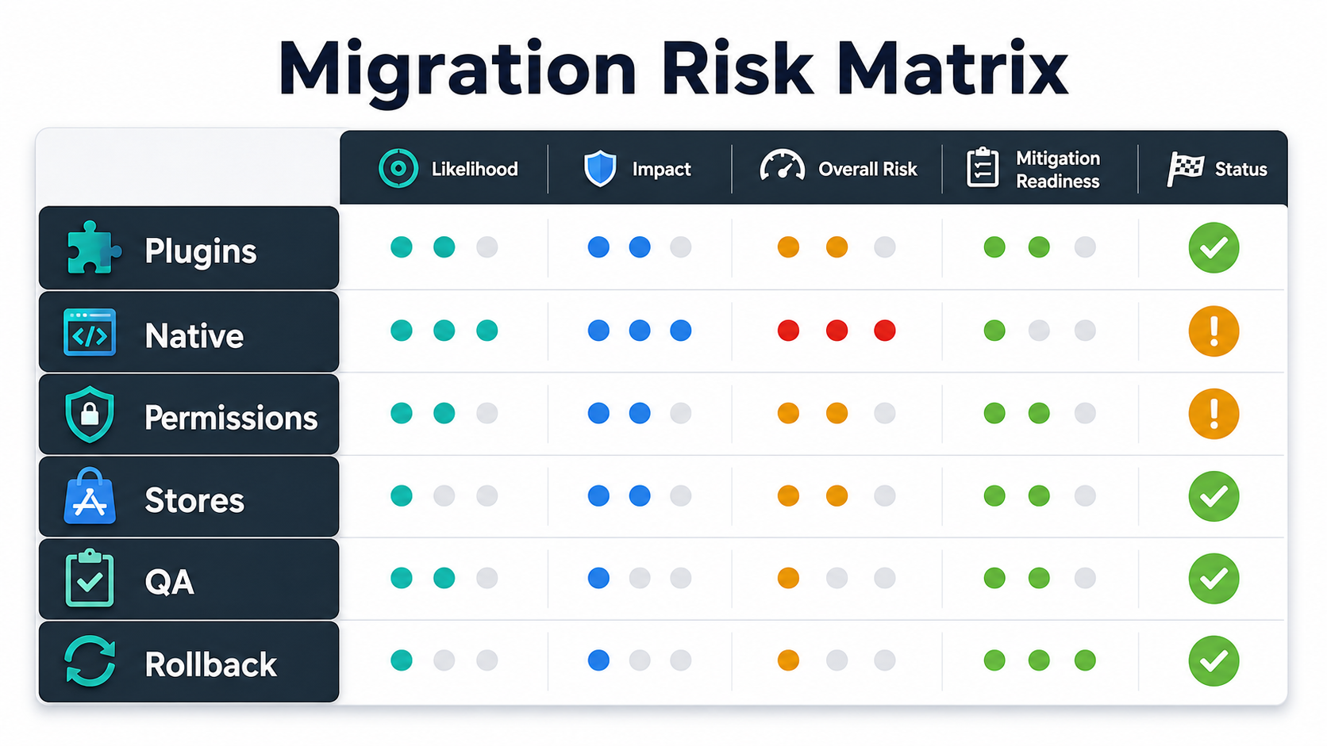This screenshot has height=746, width=1327.
Task: Click the QA green checkmark status
Action: click(1214, 578)
